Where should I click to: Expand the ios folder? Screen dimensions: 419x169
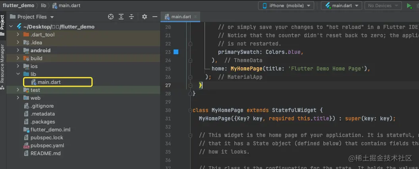coord(18,66)
